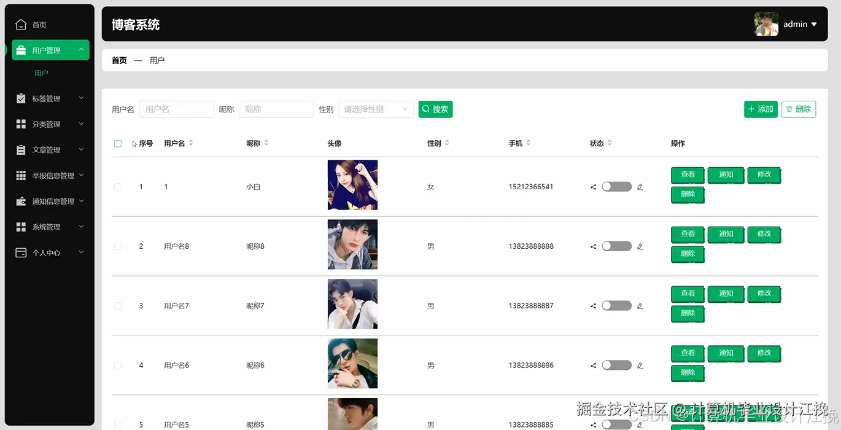Expand the 文章管理 menu chevron
This screenshot has height=430, width=841.
coord(81,150)
